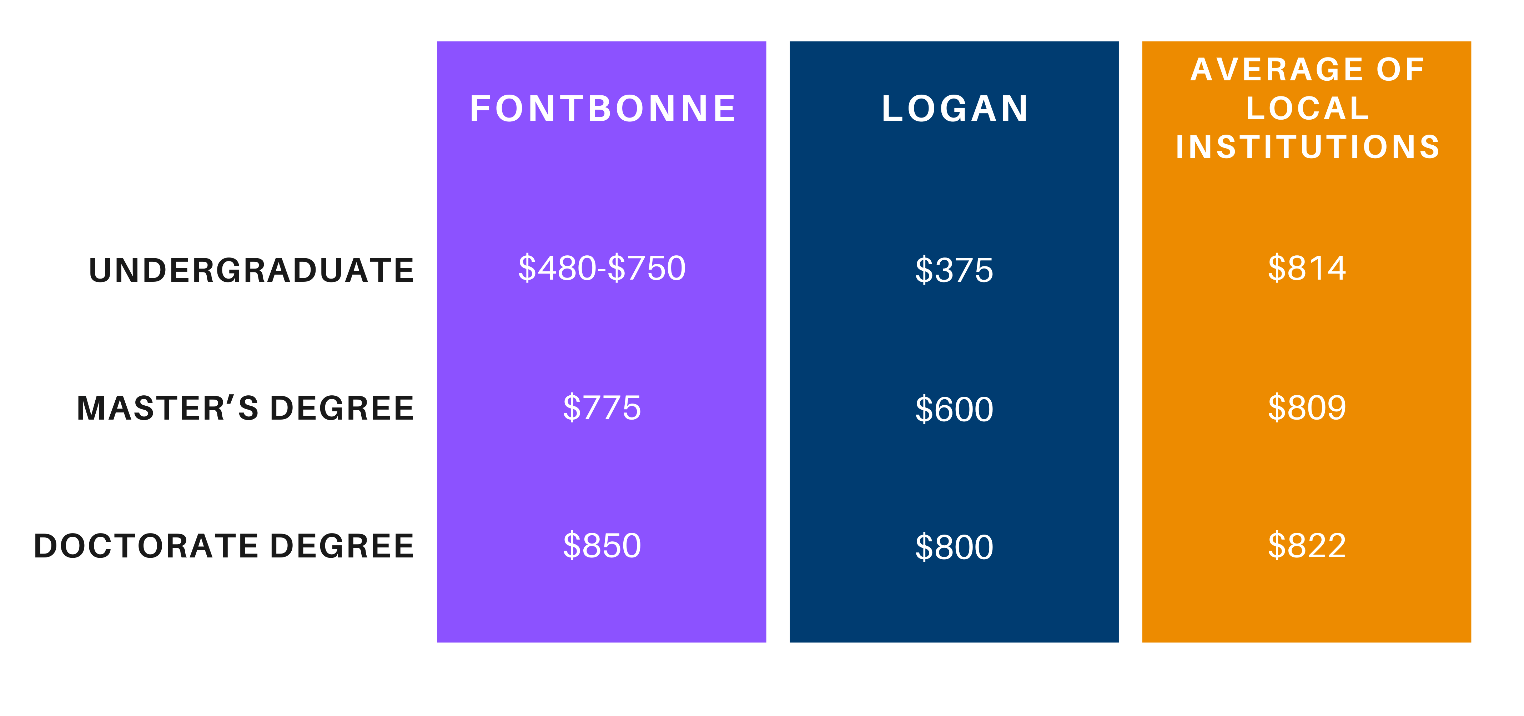Screen dimensions: 1524x716
Task: Click Fontbonne's $775 master's price
Action: click(x=602, y=408)
